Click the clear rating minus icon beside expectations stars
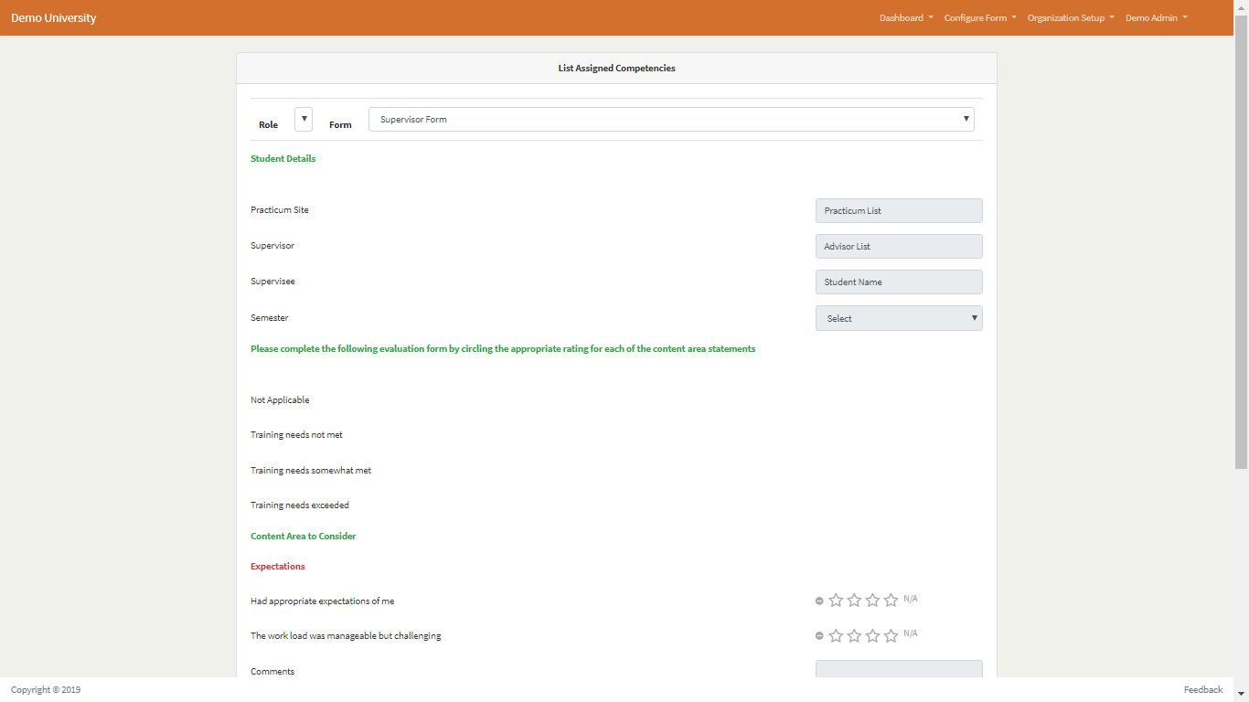The width and height of the screenshot is (1249, 702). coord(819,601)
